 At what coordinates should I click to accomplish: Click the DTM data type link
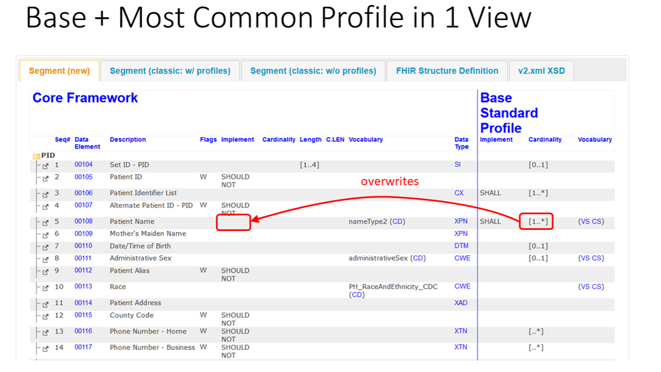(461, 246)
